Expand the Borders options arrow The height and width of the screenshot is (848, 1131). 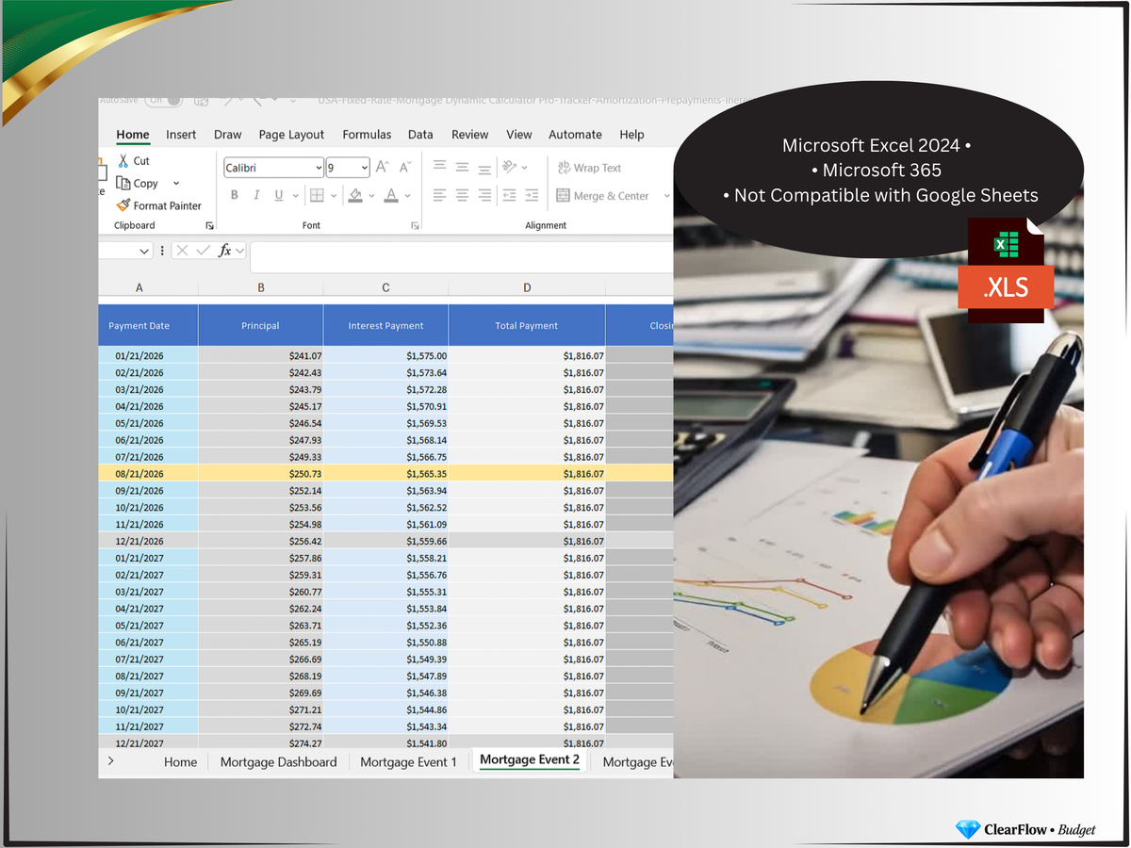pyautogui.click(x=334, y=196)
